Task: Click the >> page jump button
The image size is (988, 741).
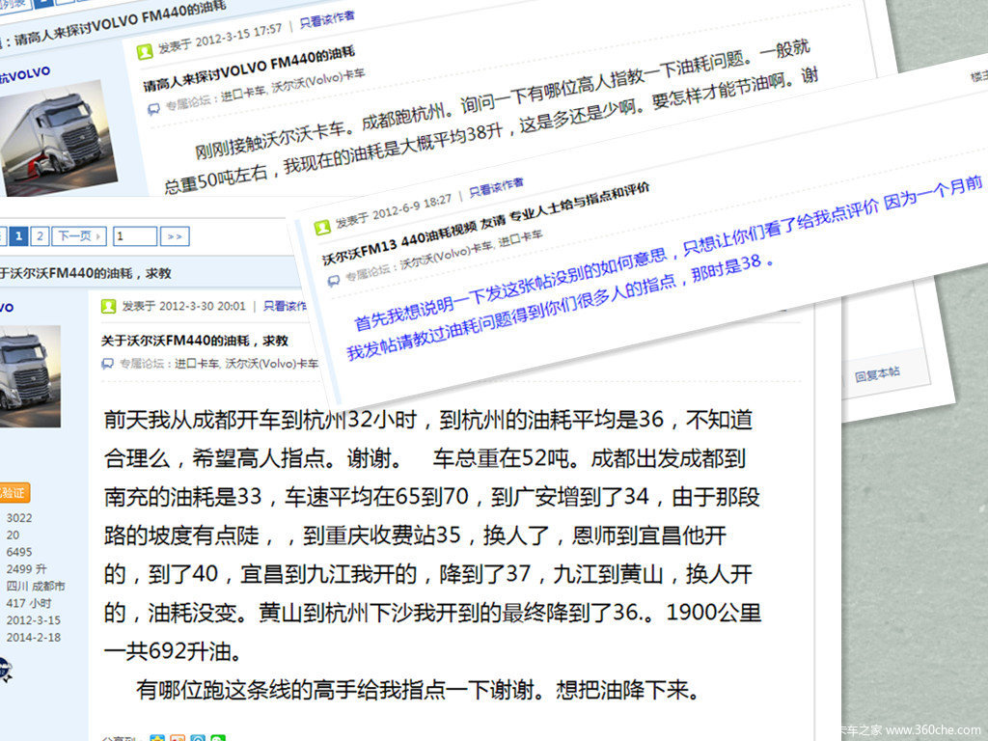Action: click(175, 236)
